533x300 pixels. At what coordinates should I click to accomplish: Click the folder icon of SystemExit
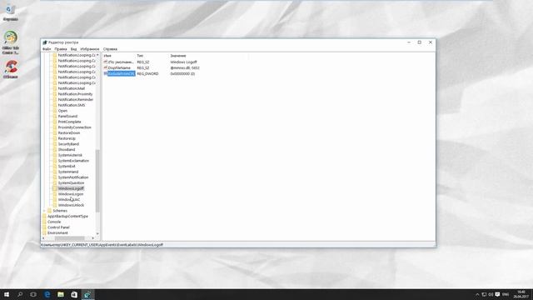(x=55, y=167)
